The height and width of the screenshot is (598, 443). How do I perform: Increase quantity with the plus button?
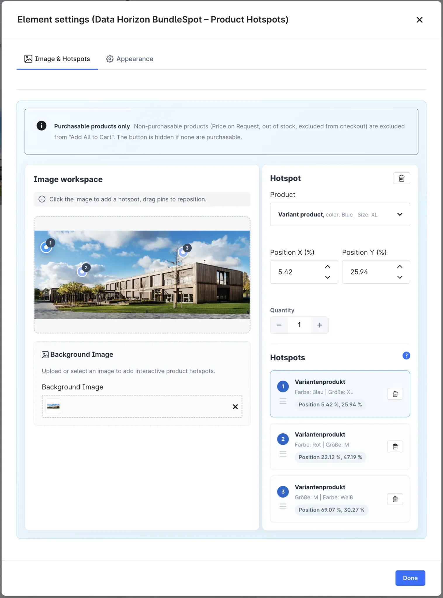320,325
